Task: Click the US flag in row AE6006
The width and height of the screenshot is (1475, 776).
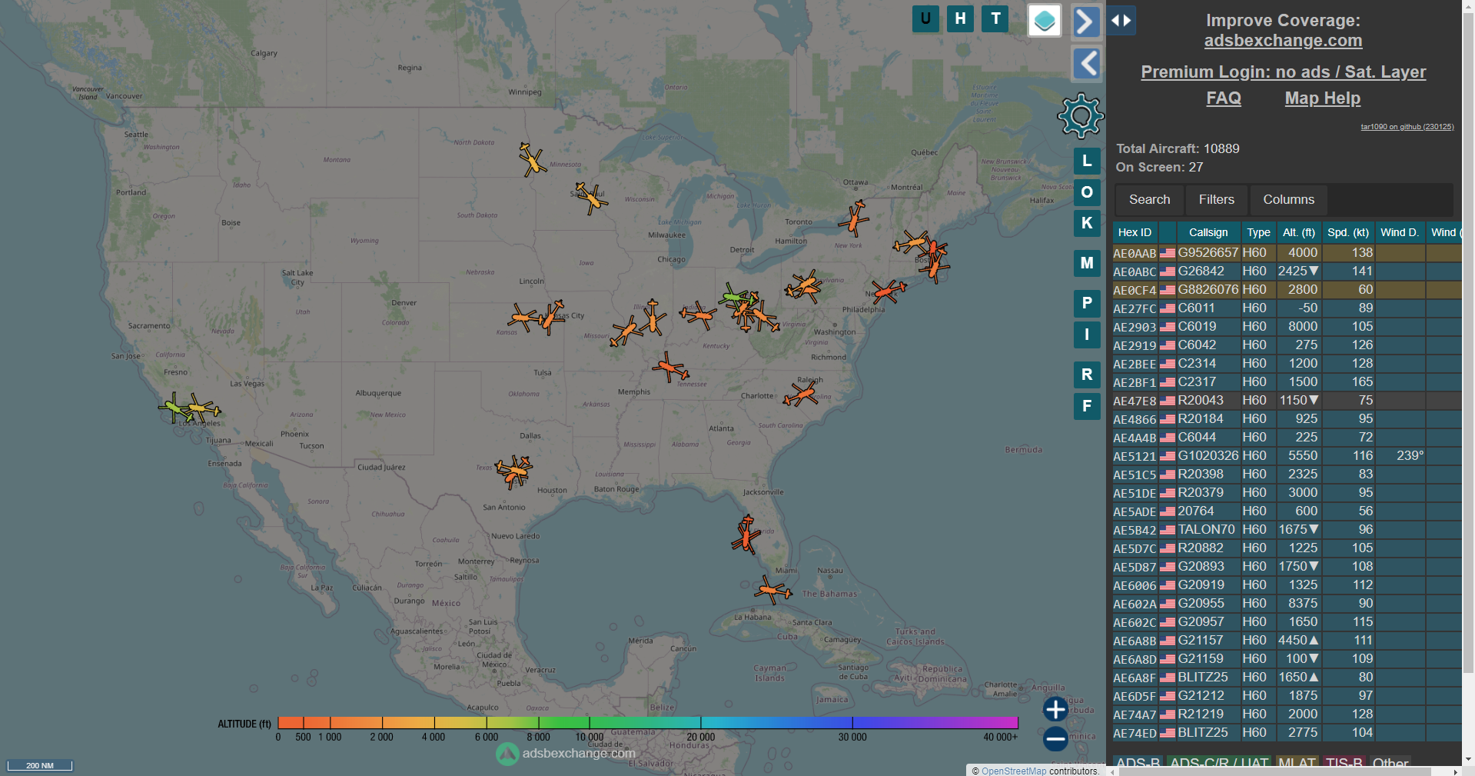Action: tap(1167, 585)
